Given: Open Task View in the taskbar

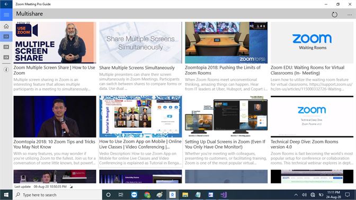Looking at the screenshot, I should tap(121, 195).
